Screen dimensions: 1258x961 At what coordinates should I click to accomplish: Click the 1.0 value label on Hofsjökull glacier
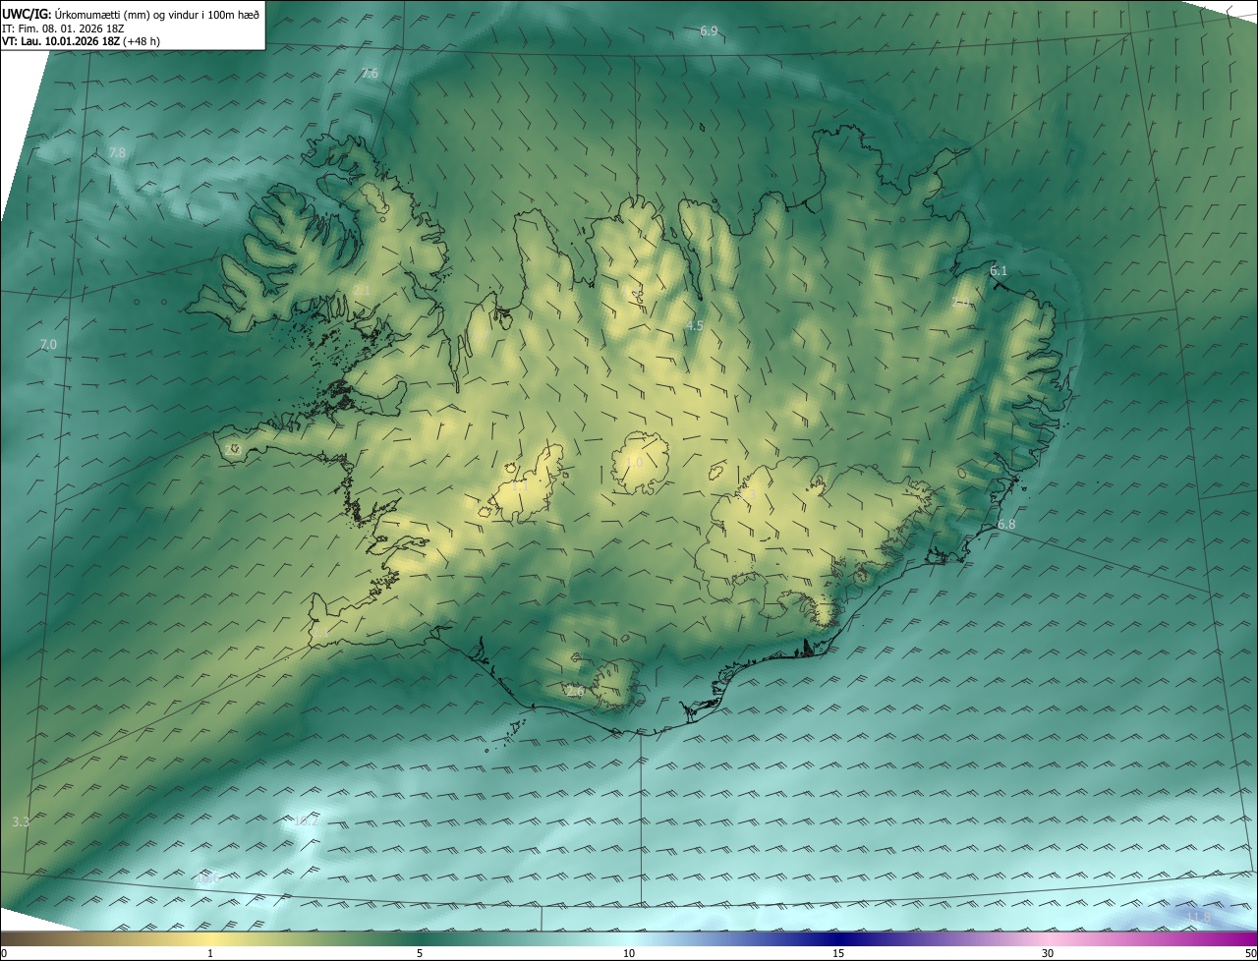click(634, 462)
